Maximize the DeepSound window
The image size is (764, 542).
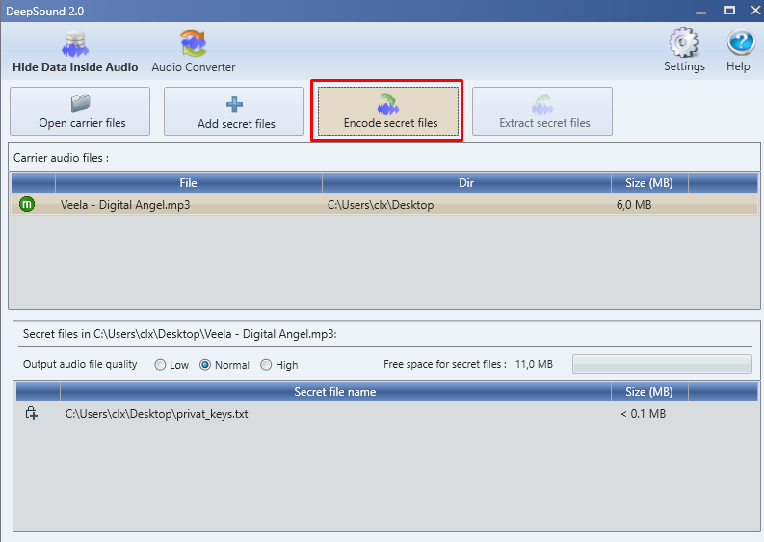(x=729, y=11)
